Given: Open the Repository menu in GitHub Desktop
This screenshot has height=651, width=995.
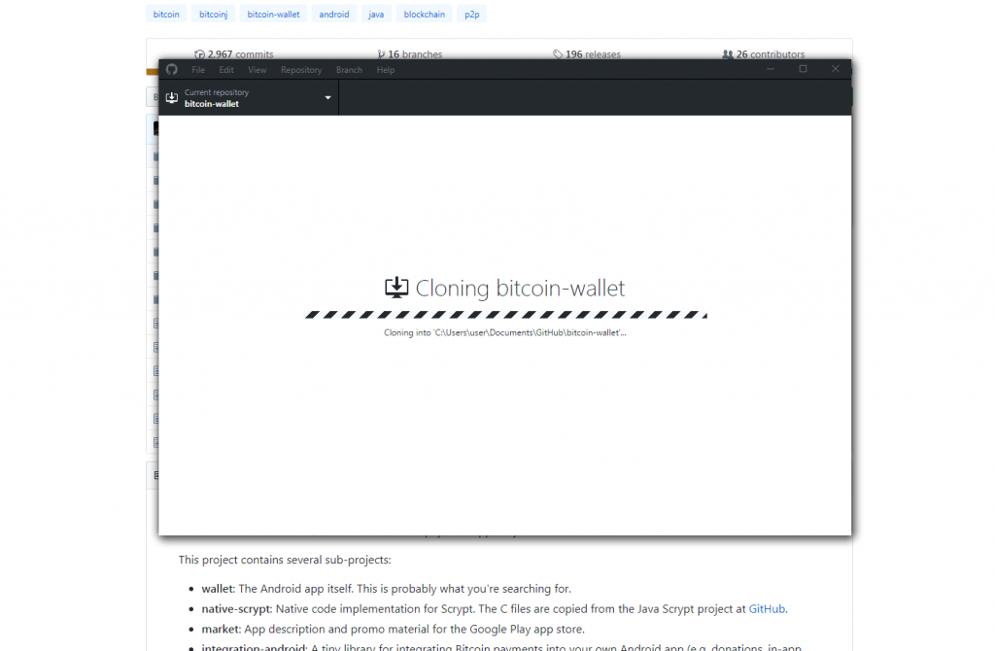Looking at the screenshot, I should [x=301, y=70].
